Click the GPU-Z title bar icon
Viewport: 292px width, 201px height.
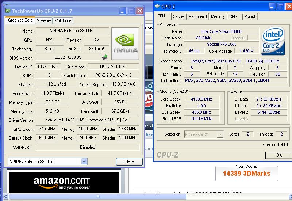coord(8,11)
